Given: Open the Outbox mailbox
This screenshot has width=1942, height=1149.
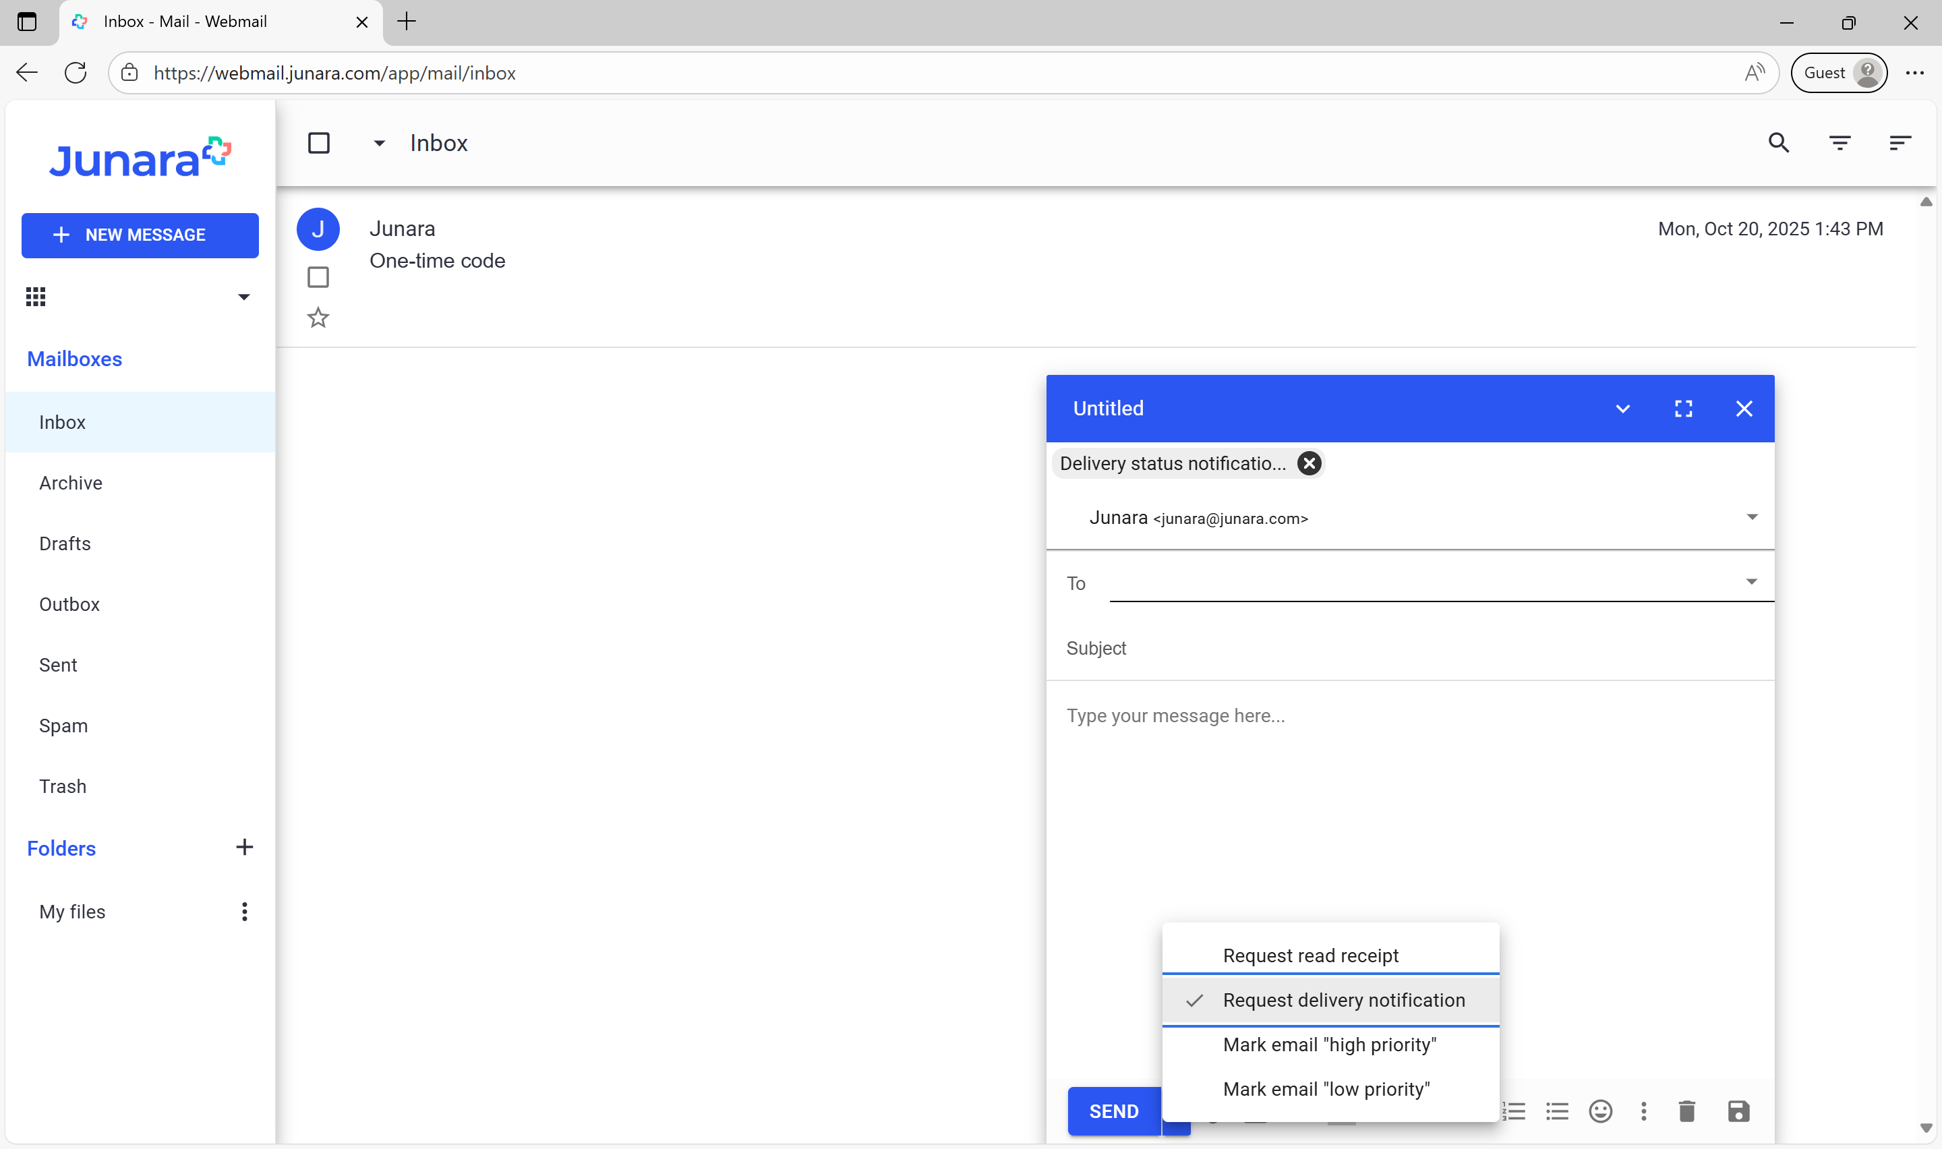Looking at the screenshot, I should 140,604.
